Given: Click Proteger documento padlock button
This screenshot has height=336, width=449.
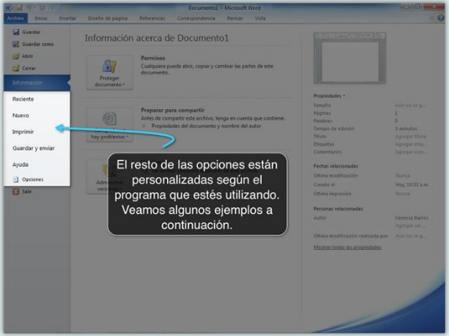Looking at the screenshot, I should coord(110,73).
